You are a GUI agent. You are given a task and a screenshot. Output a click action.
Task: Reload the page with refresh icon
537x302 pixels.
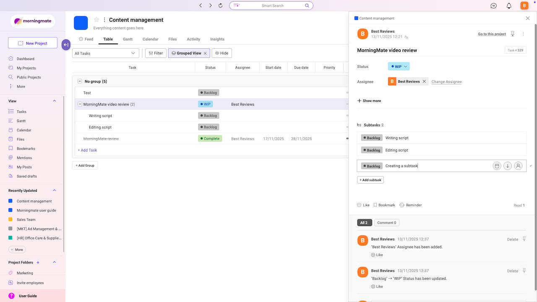pos(221,5)
